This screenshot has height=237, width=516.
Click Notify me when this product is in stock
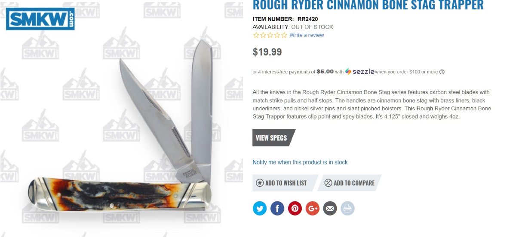[300, 162]
